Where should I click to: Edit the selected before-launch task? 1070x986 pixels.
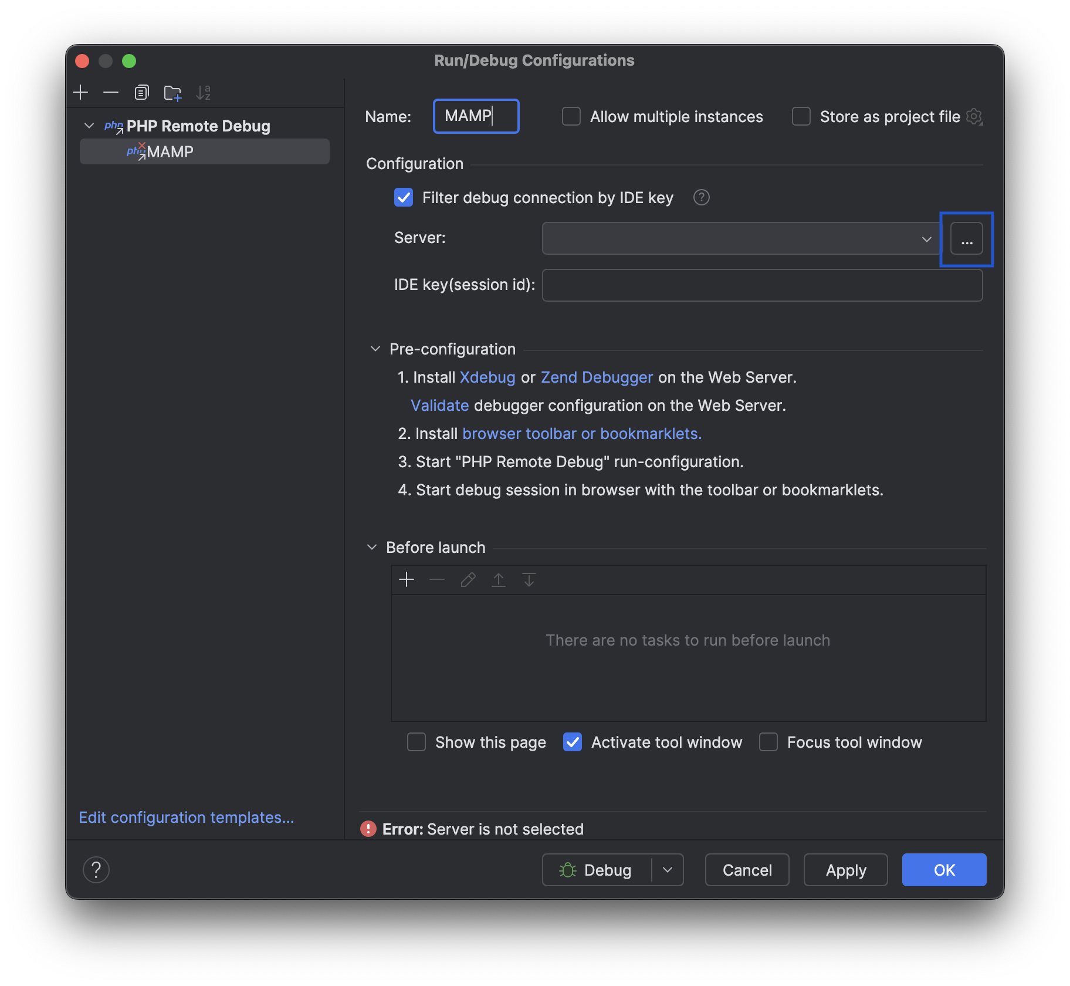pos(468,579)
